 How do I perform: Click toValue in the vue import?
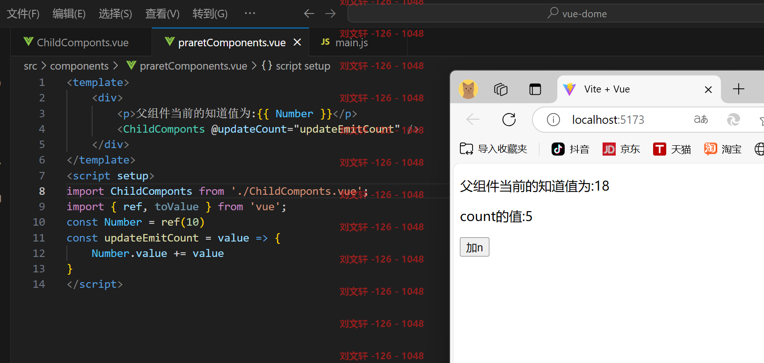click(176, 206)
